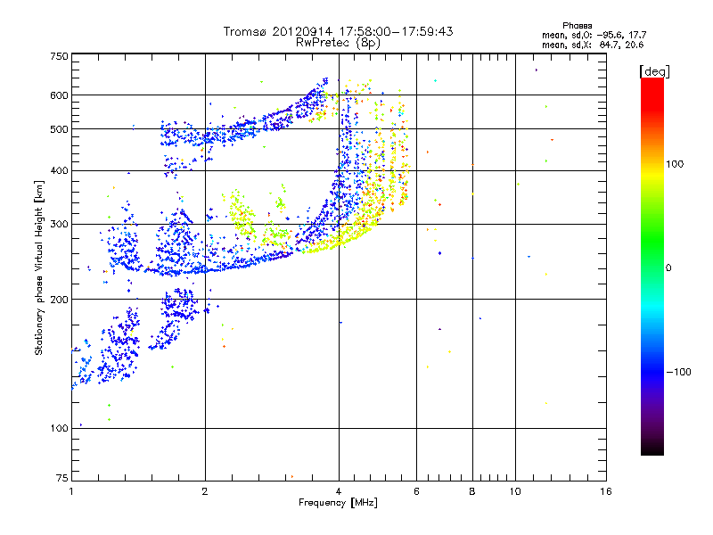Click the colorbar tick label "0"
This screenshot has width=713, height=535.
click(x=668, y=268)
